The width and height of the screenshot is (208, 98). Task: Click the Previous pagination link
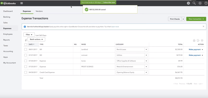(182, 84)
